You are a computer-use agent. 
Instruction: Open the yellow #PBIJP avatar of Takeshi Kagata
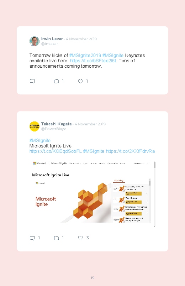pyautogui.click(x=35, y=126)
